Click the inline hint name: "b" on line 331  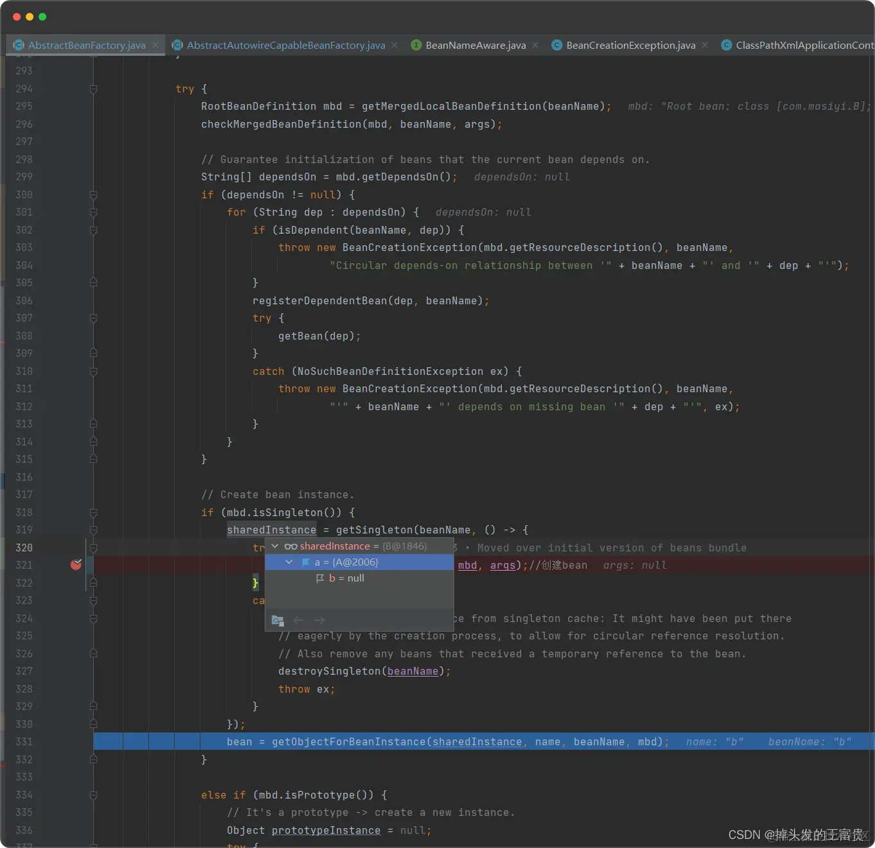(x=715, y=741)
